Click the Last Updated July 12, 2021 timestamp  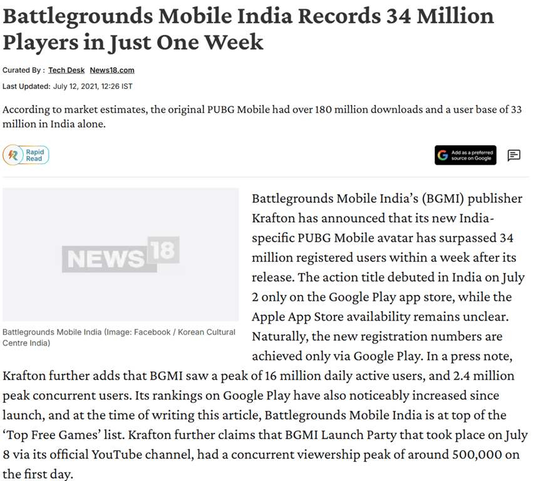point(67,86)
